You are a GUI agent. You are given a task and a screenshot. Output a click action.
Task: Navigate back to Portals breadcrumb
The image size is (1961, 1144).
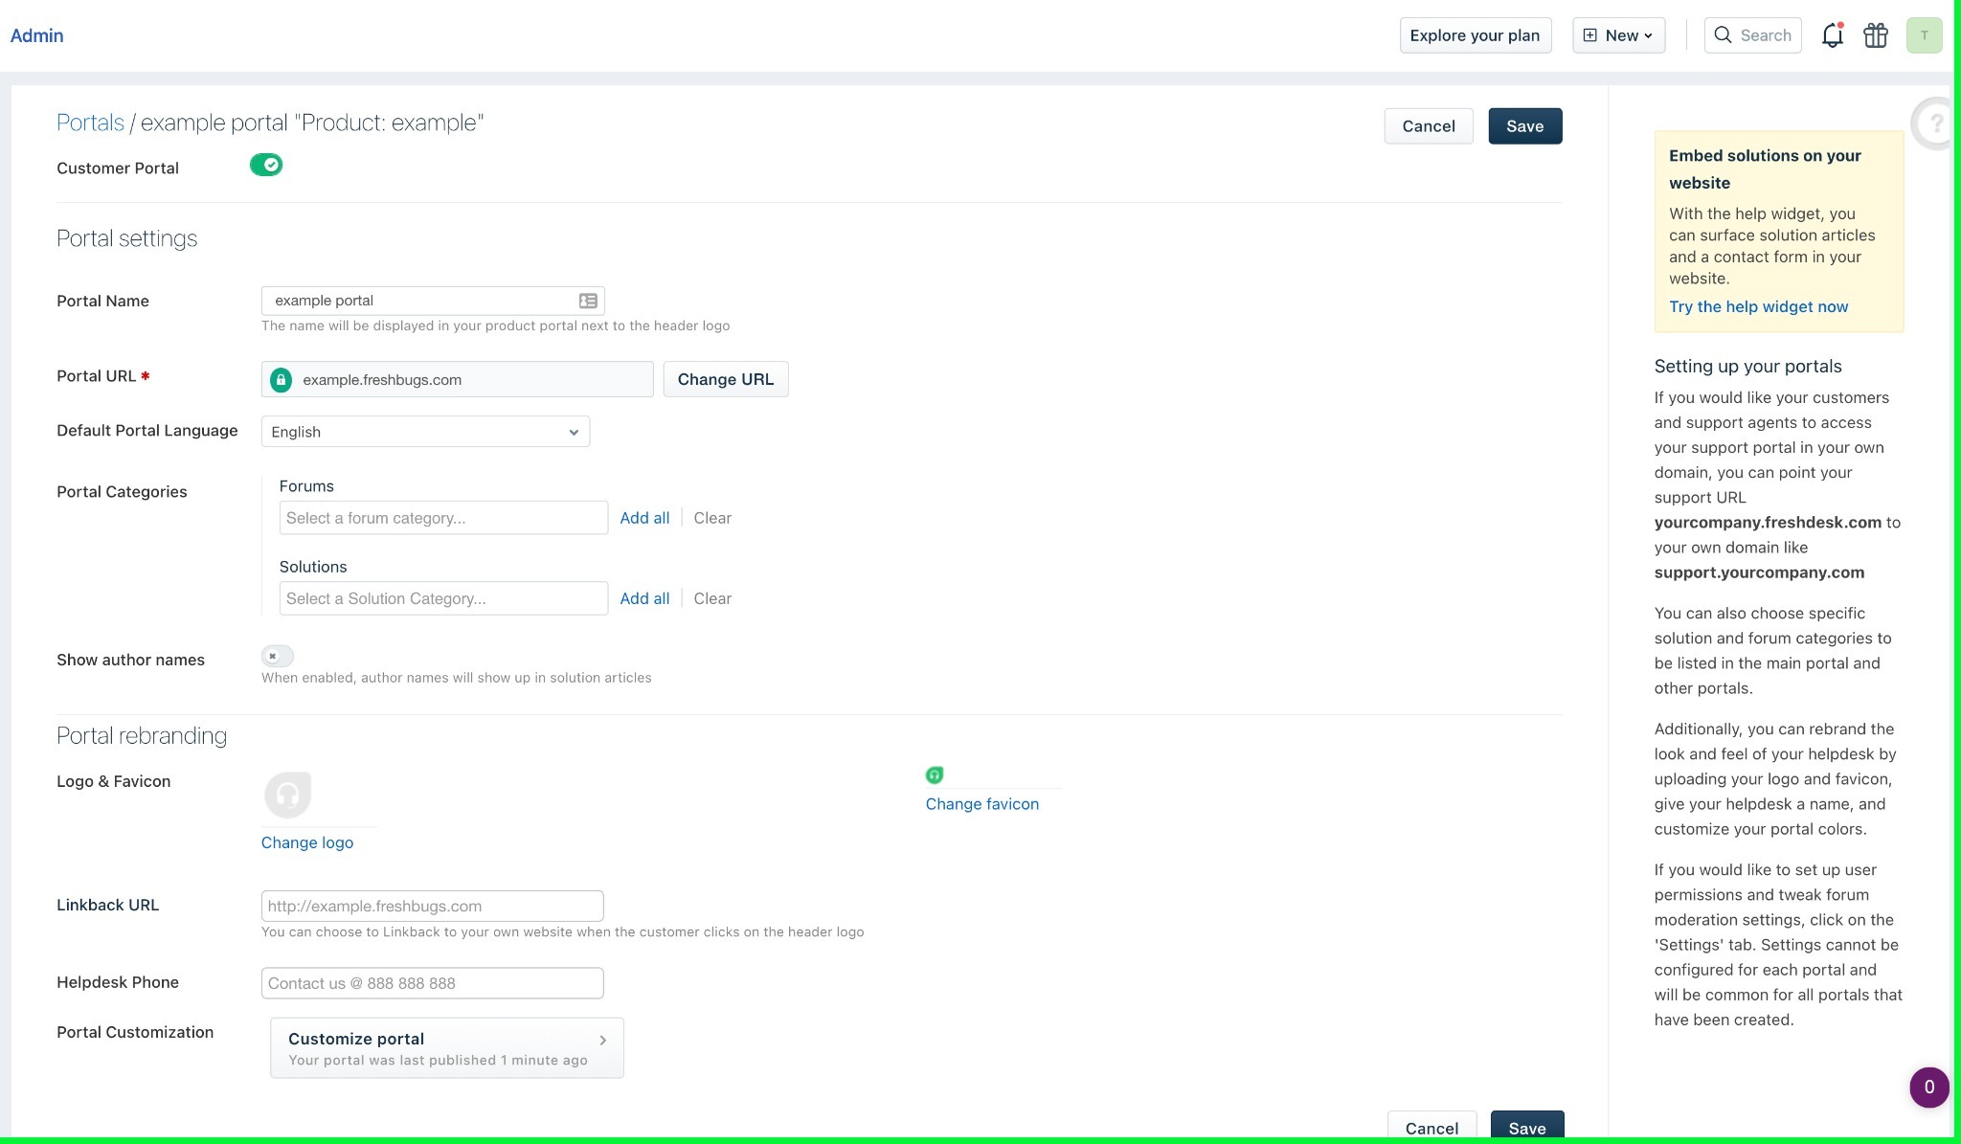point(90,123)
